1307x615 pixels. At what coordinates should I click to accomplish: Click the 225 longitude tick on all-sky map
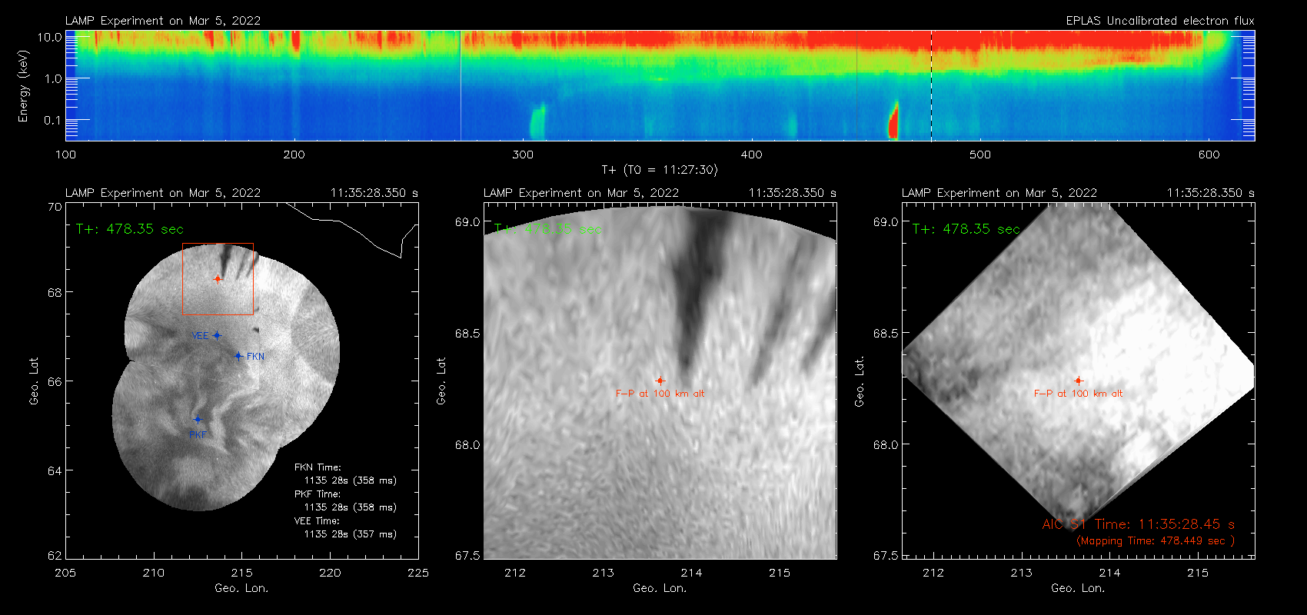[x=418, y=573]
